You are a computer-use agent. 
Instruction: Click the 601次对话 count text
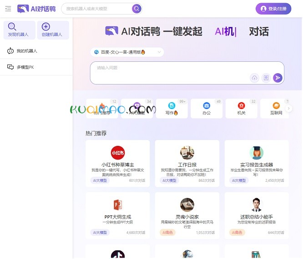tap(137, 180)
